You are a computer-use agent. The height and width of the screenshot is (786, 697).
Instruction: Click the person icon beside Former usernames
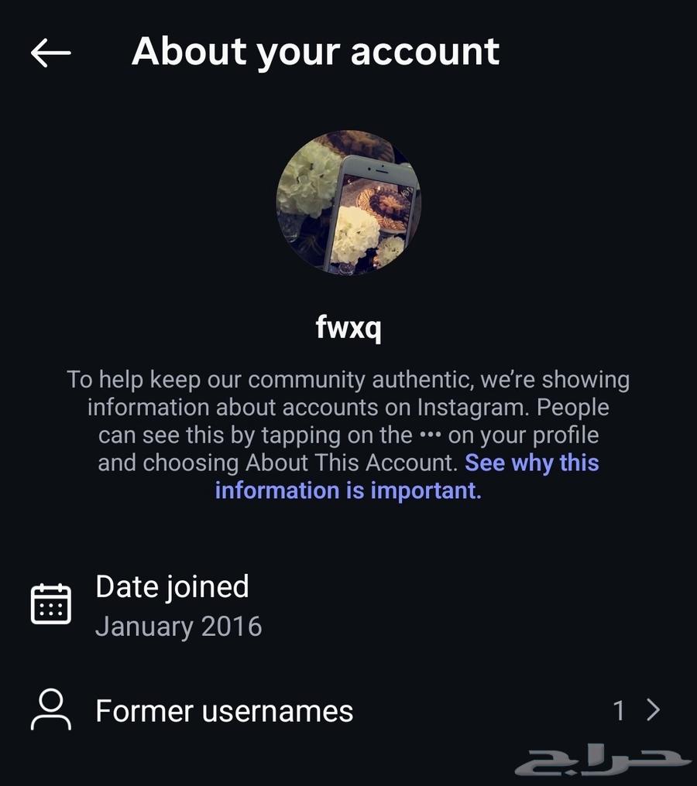[50, 709]
